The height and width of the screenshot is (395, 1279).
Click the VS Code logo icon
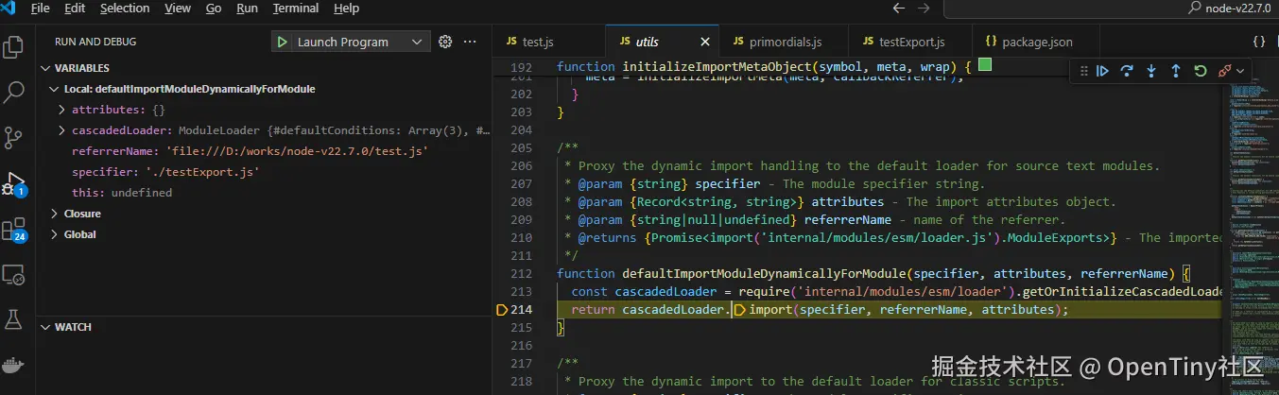(10, 9)
